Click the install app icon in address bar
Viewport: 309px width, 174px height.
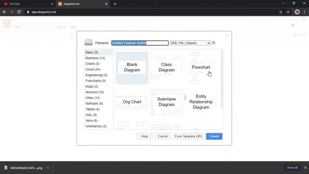click(281, 12)
